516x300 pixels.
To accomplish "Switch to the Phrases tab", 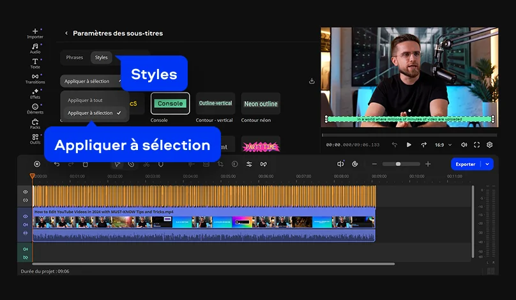I will 75,57.
